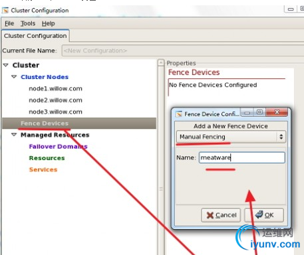304x255 pixels.
Task: Select the Services tree item
Action: 43,169
